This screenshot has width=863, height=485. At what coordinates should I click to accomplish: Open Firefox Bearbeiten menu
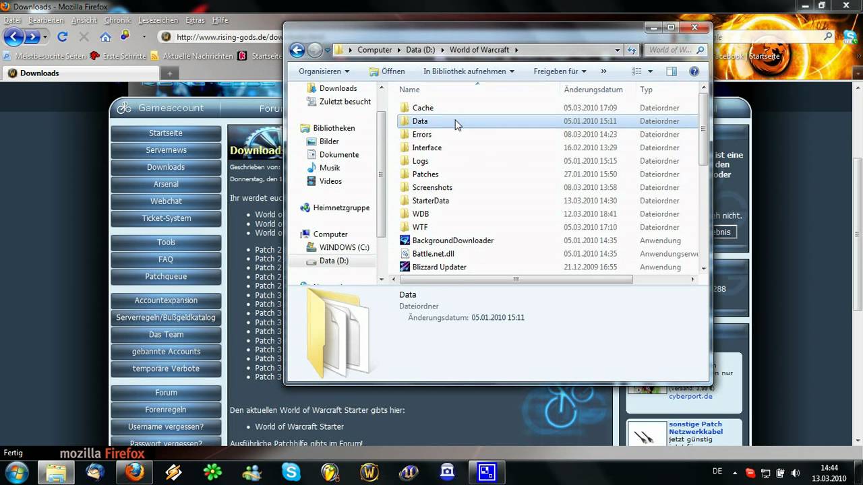tap(46, 20)
